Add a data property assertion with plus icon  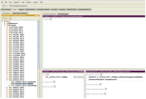pos(100,84)
